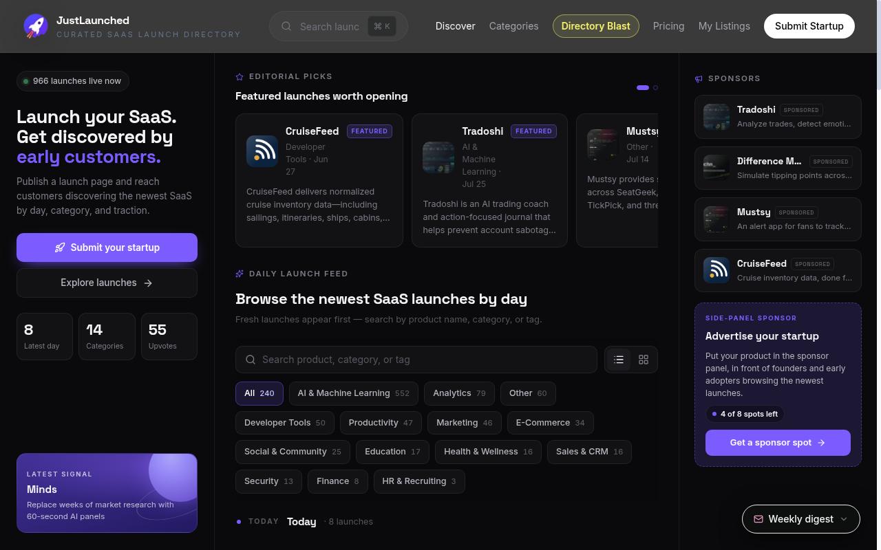
Task: Filter by Health & Wellness
Action: click(x=488, y=452)
